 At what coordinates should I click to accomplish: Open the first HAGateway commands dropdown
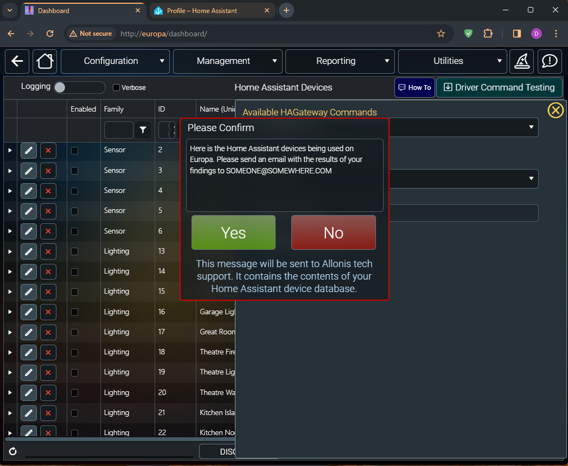point(463,127)
